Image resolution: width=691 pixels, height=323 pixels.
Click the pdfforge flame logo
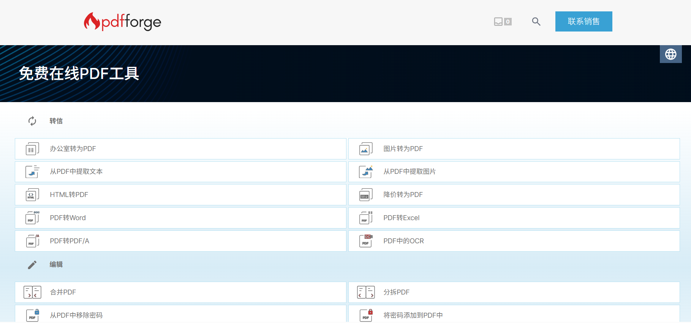pyautogui.click(x=122, y=21)
